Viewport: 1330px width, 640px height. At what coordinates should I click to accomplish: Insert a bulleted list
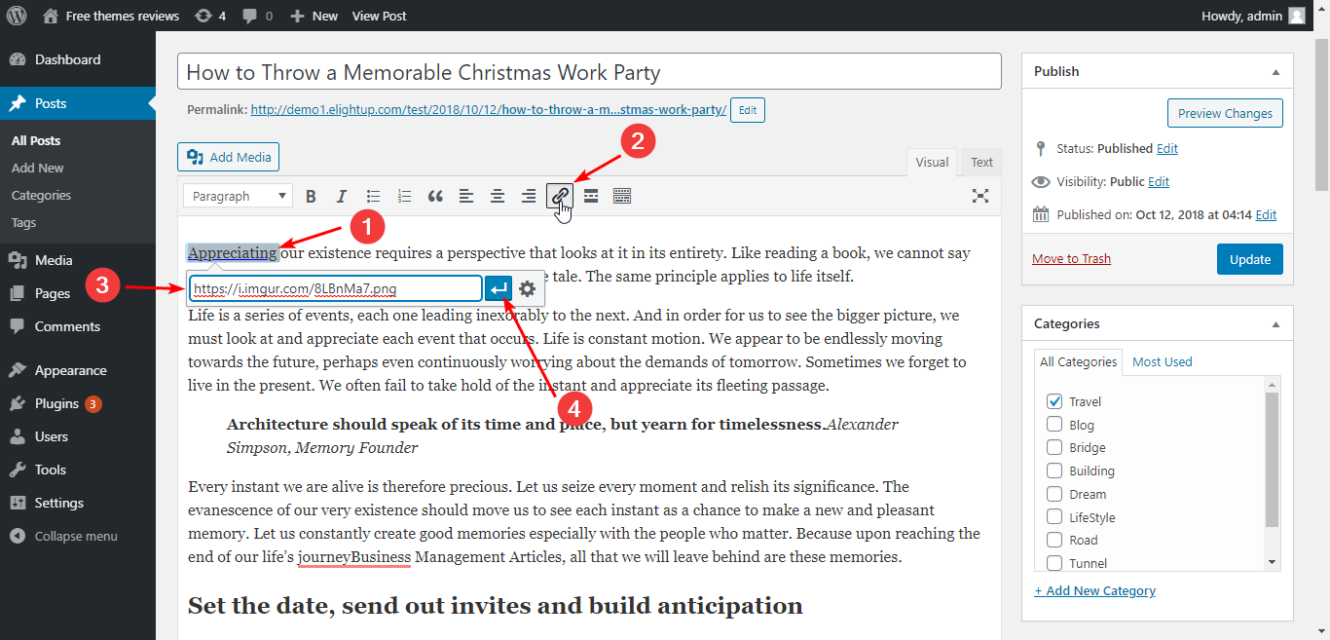click(x=373, y=196)
